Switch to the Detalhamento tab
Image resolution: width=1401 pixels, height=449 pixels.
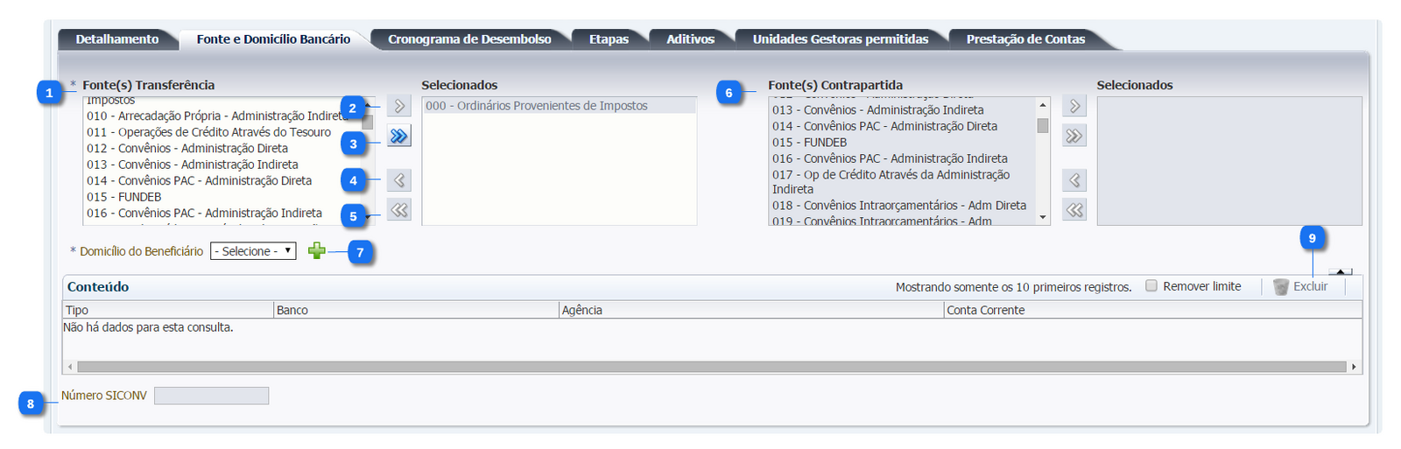(x=117, y=39)
